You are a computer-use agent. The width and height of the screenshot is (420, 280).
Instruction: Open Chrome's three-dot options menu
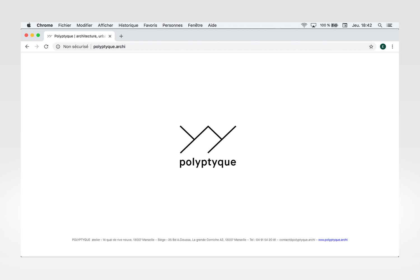392,46
